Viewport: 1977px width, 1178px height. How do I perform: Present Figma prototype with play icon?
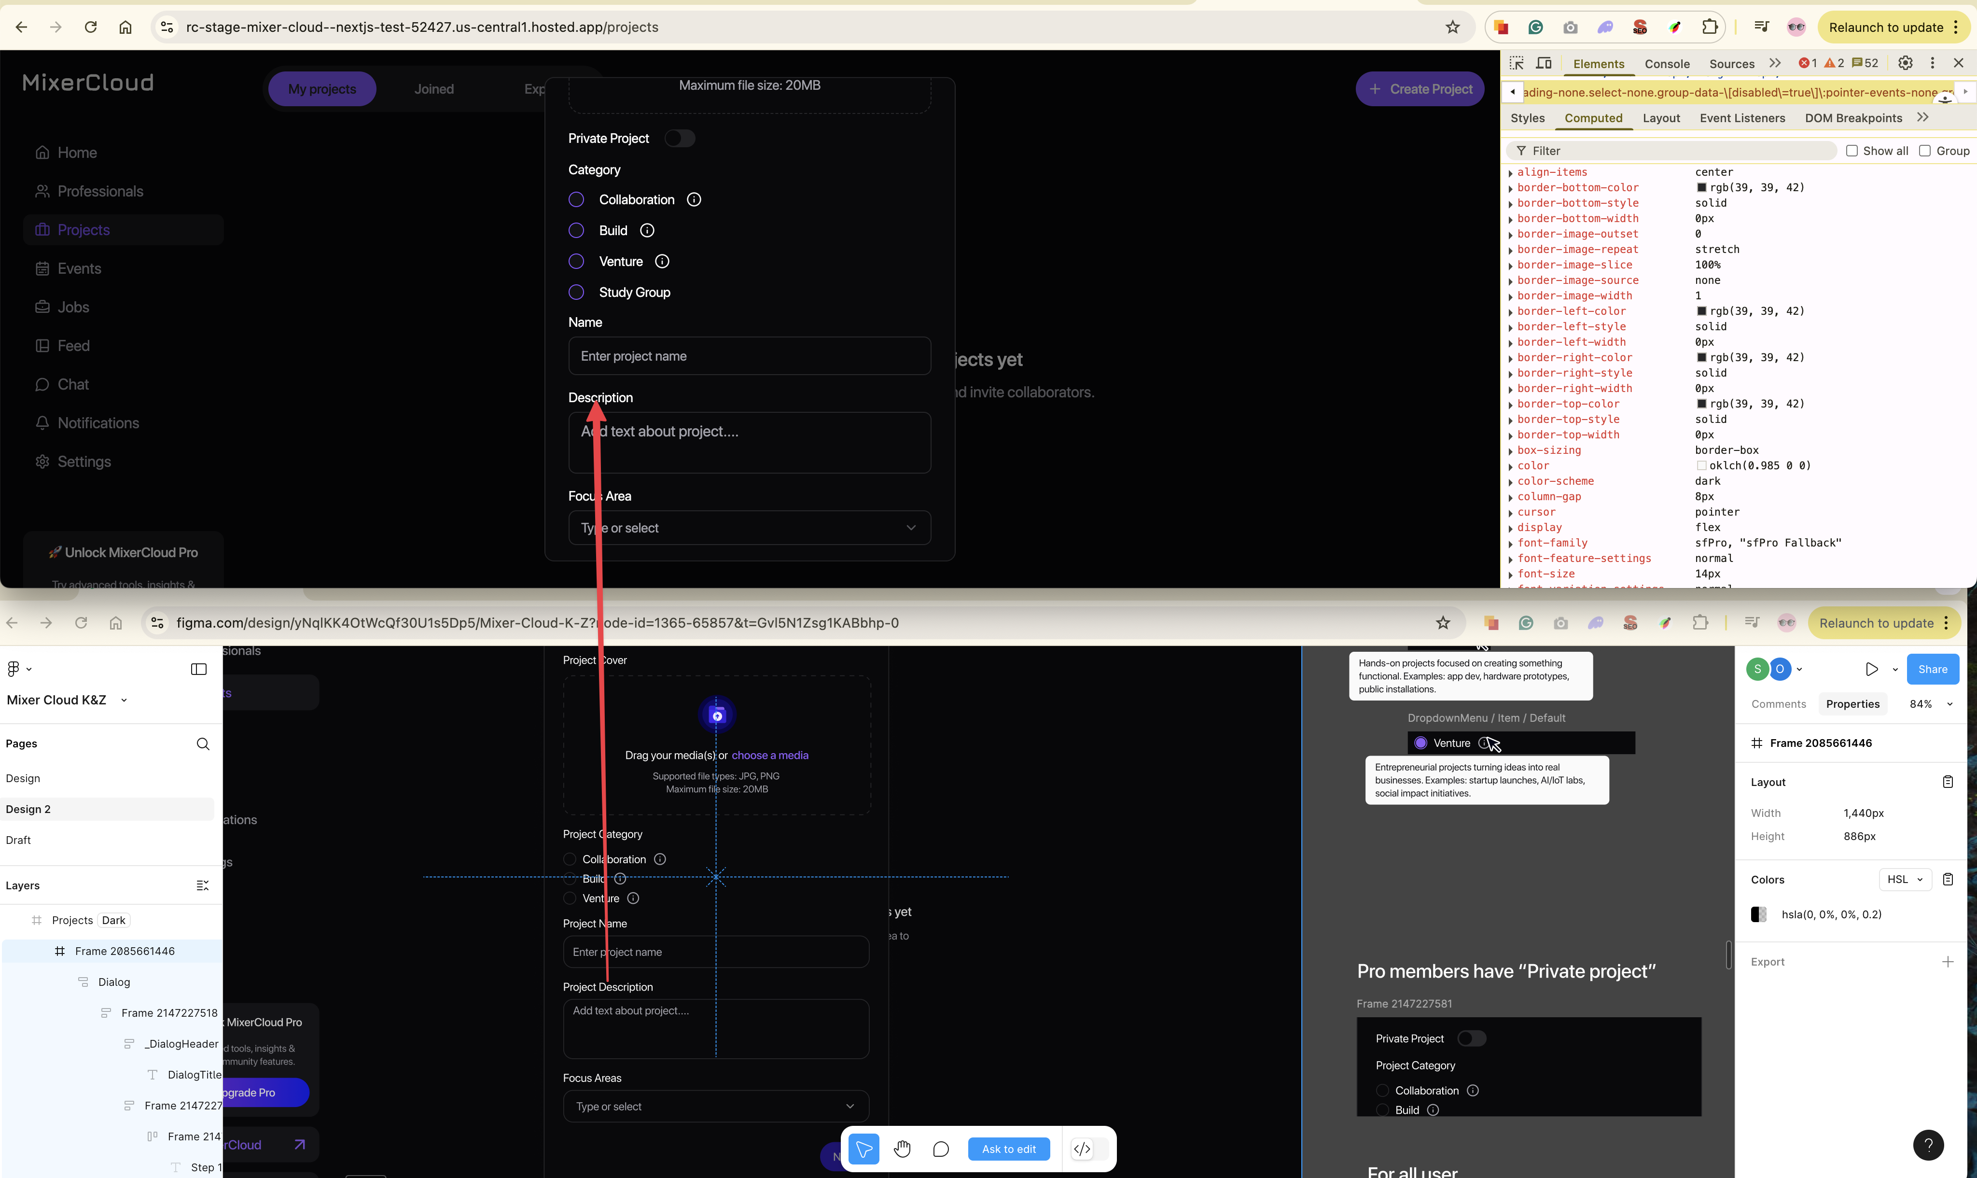[x=1871, y=669]
